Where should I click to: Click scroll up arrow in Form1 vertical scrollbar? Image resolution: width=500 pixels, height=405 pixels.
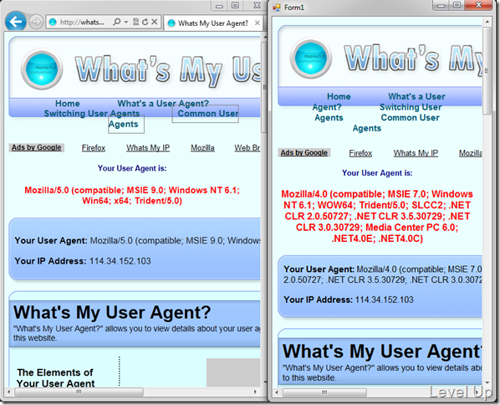click(487, 22)
